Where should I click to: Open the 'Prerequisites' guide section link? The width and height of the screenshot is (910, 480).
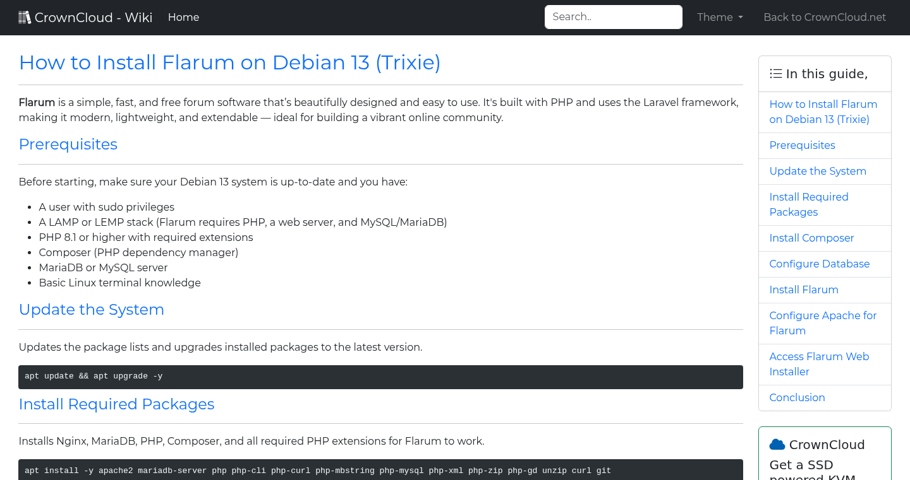[x=802, y=145]
